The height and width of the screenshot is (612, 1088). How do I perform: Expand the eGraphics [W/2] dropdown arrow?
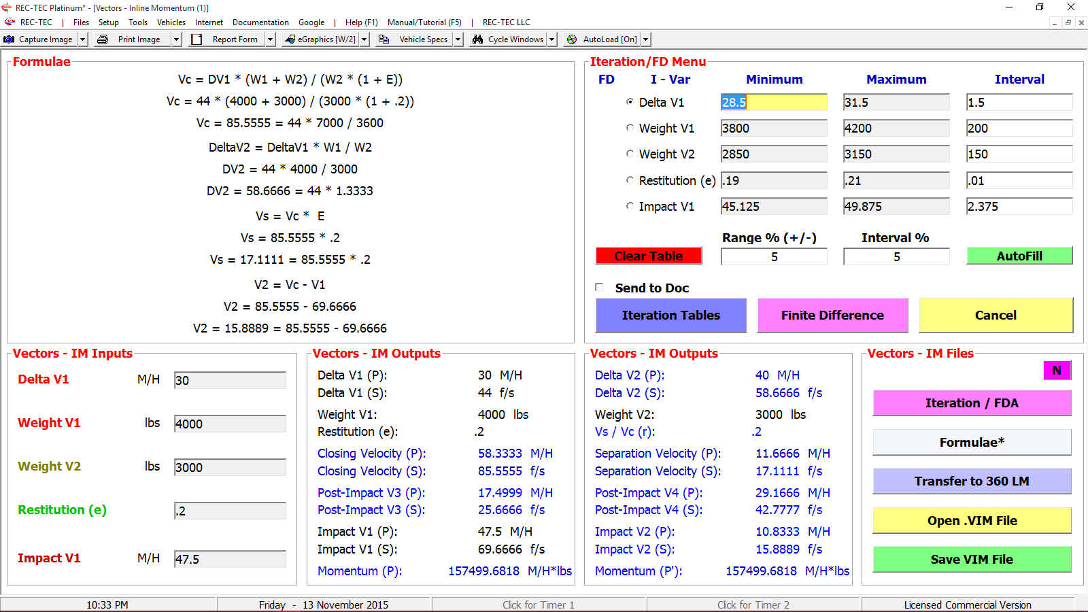coord(364,39)
